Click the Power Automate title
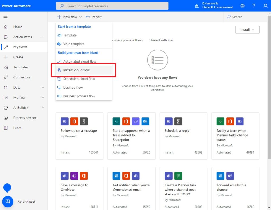The width and height of the screenshot is (271, 210). click(16, 6)
